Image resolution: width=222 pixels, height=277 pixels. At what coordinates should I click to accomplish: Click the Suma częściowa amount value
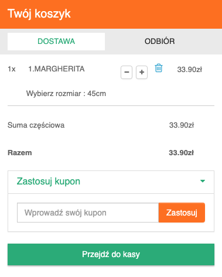tap(182, 125)
